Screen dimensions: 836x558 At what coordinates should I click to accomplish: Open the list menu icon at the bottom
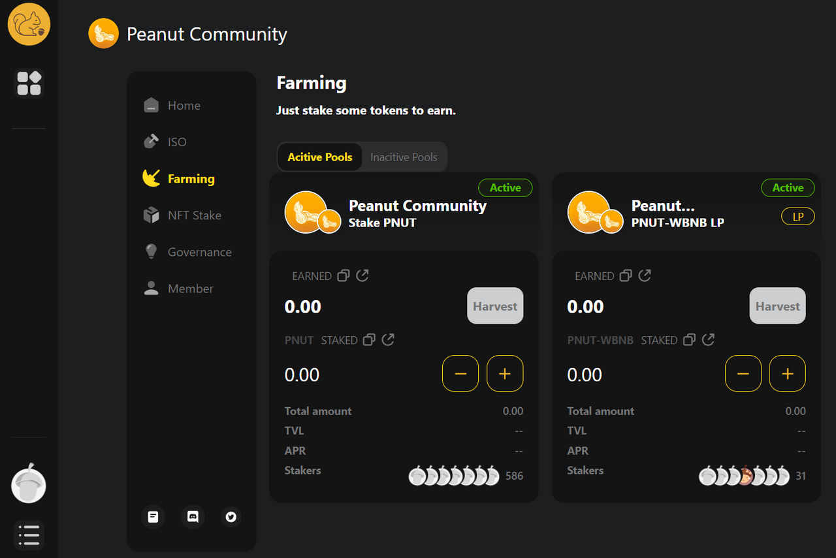(x=29, y=535)
